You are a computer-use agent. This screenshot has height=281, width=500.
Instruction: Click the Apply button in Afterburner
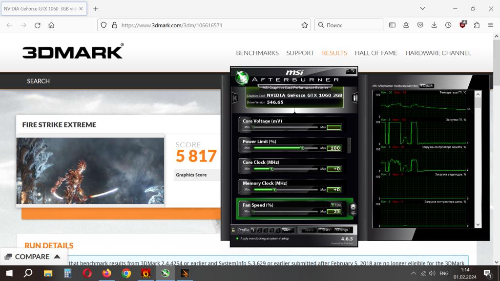tap(309, 230)
